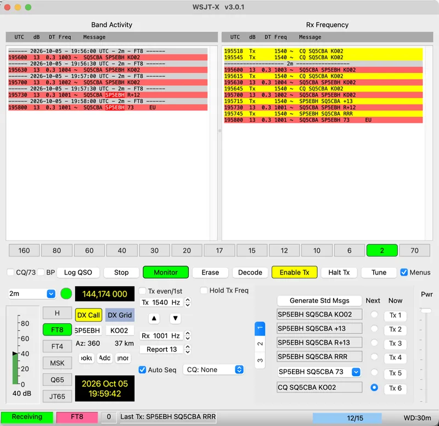This screenshot has width=439, height=426.
Task: Move the frequency up with the up-triangle button
Action: tap(154, 318)
